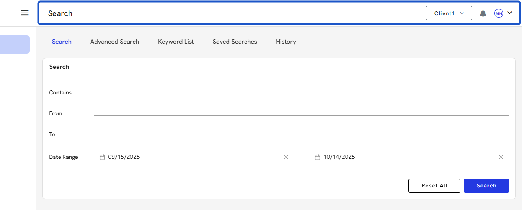Go to the Saved Searches tab
Image resolution: width=522 pixels, height=210 pixels.
click(x=235, y=42)
